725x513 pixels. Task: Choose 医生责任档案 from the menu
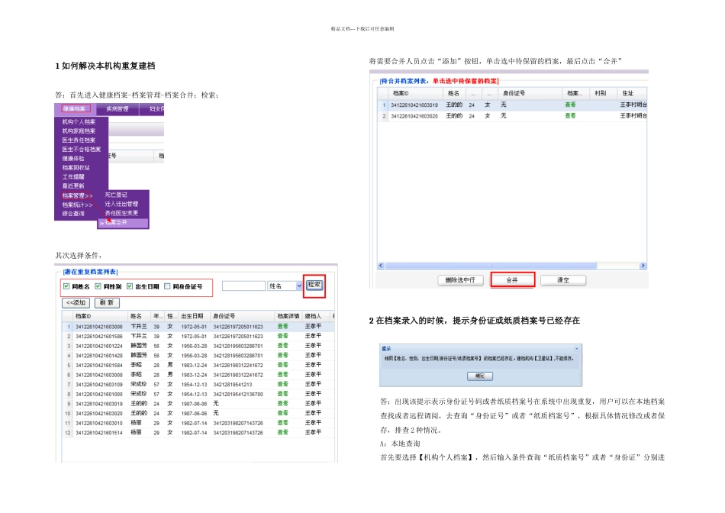click(79, 140)
